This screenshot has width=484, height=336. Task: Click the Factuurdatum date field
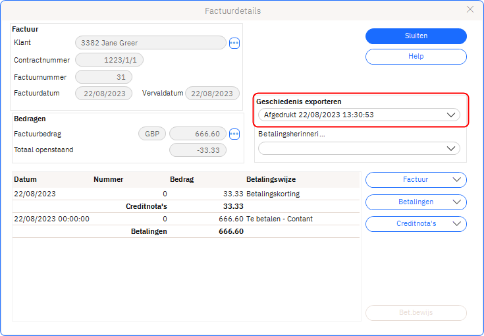[x=103, y=94]
